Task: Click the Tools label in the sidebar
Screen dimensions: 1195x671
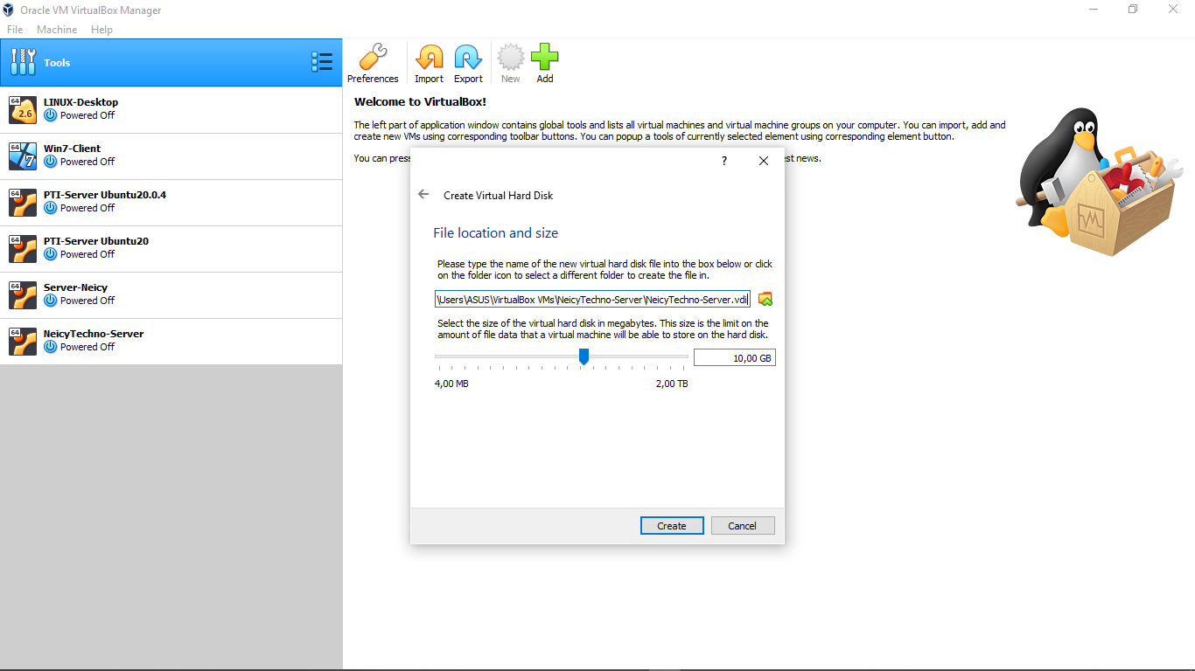Action: tap(57, 63)
